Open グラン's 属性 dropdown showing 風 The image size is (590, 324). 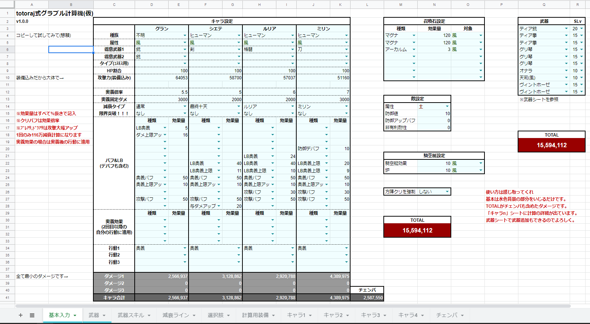click(185, 43)
